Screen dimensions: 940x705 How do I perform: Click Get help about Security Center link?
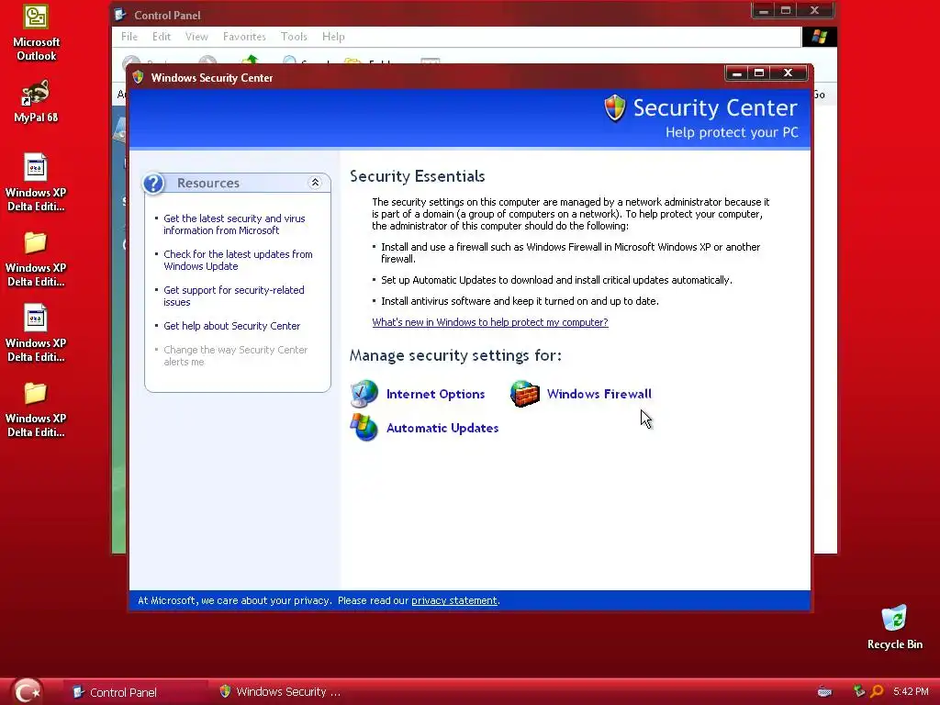(231, 326)
